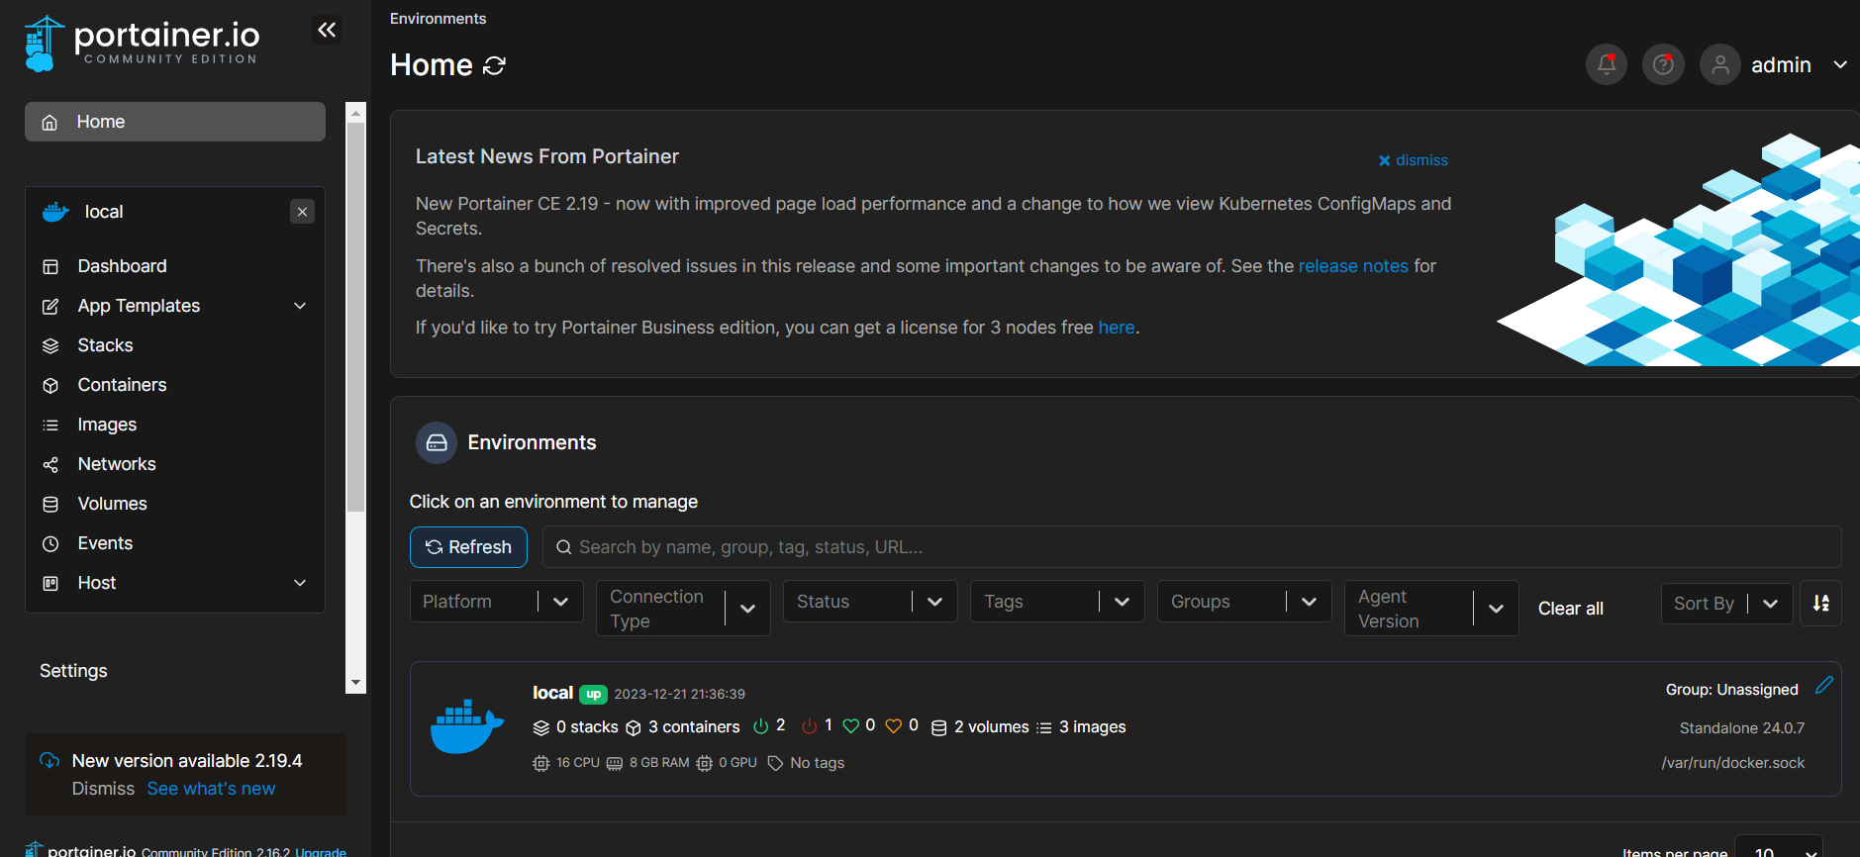Image resolution: width=1860 pixels, height=857 pixels.
Task: Click the environment search field
Action: tap(1188, 547)
